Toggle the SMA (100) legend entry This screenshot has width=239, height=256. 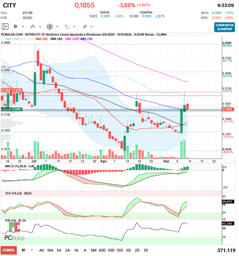(12, 39)
